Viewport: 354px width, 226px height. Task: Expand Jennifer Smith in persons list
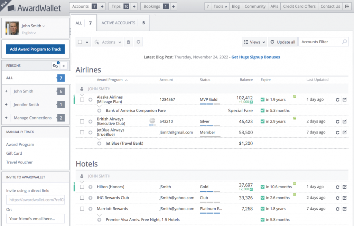point(7,105)
